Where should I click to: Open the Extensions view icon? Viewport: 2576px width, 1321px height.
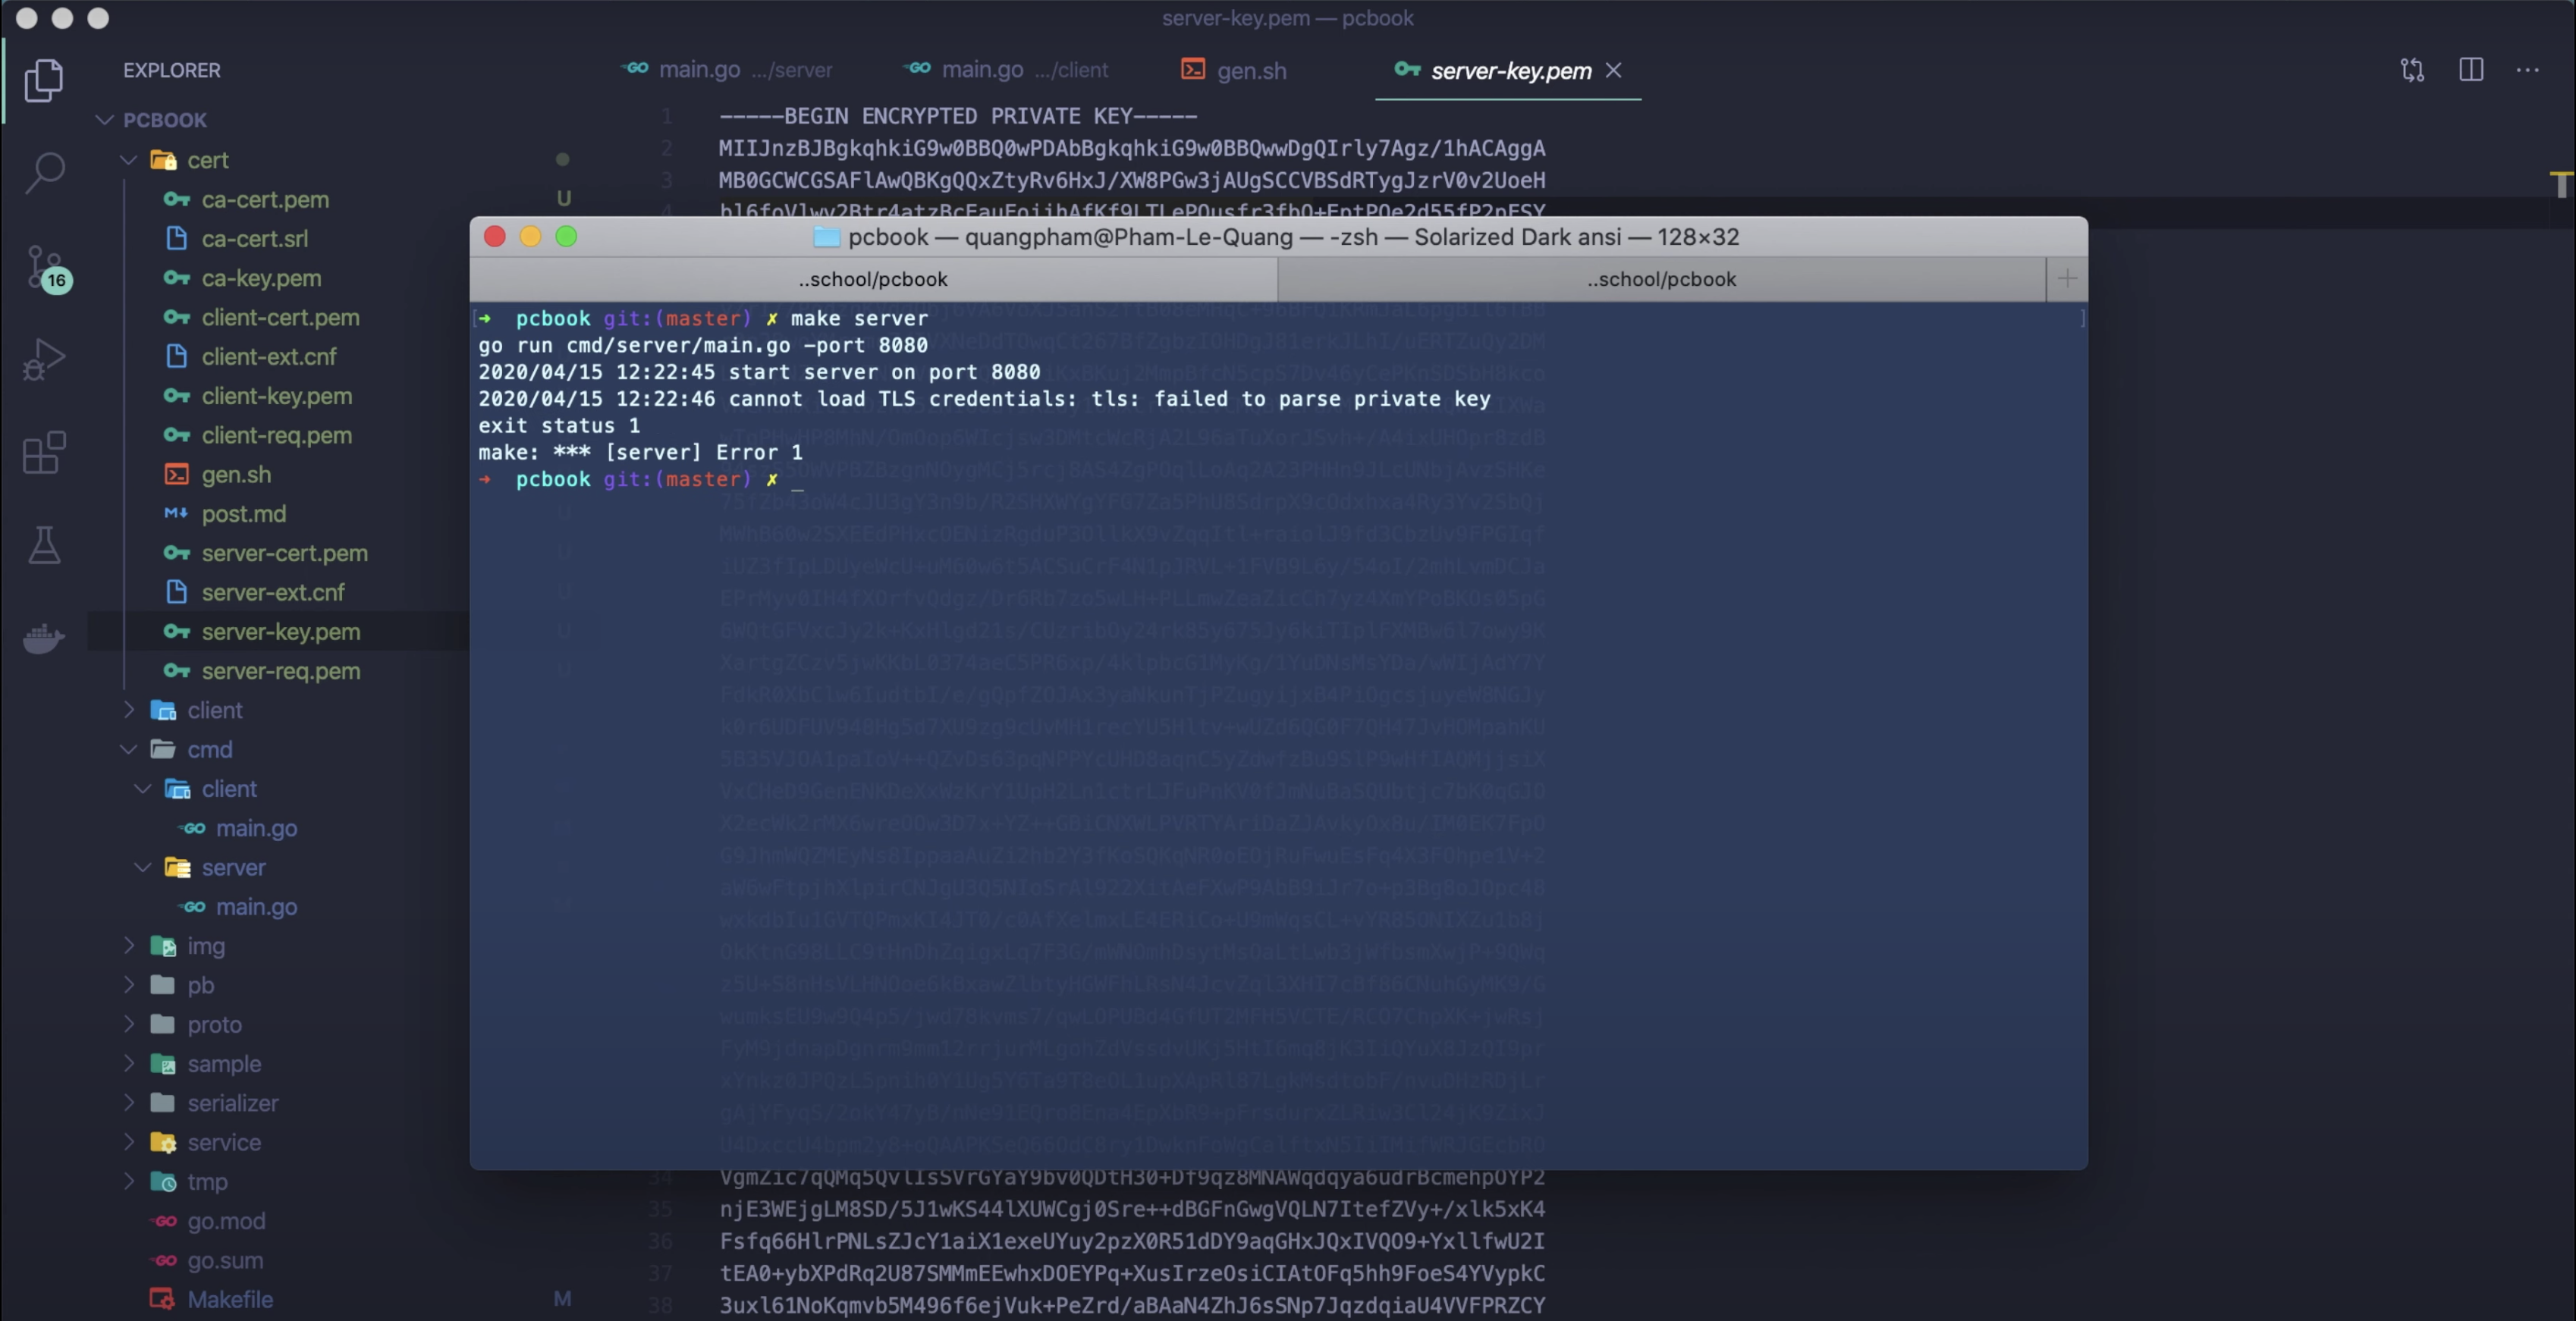tap(44, 453)
